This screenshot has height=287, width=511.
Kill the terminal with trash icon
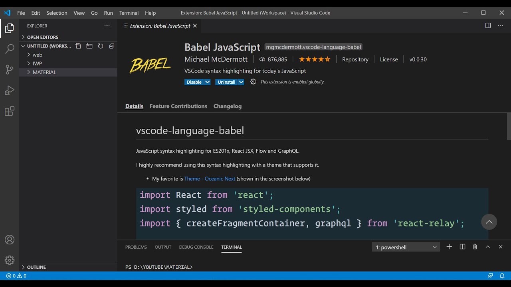coord(475,247)
